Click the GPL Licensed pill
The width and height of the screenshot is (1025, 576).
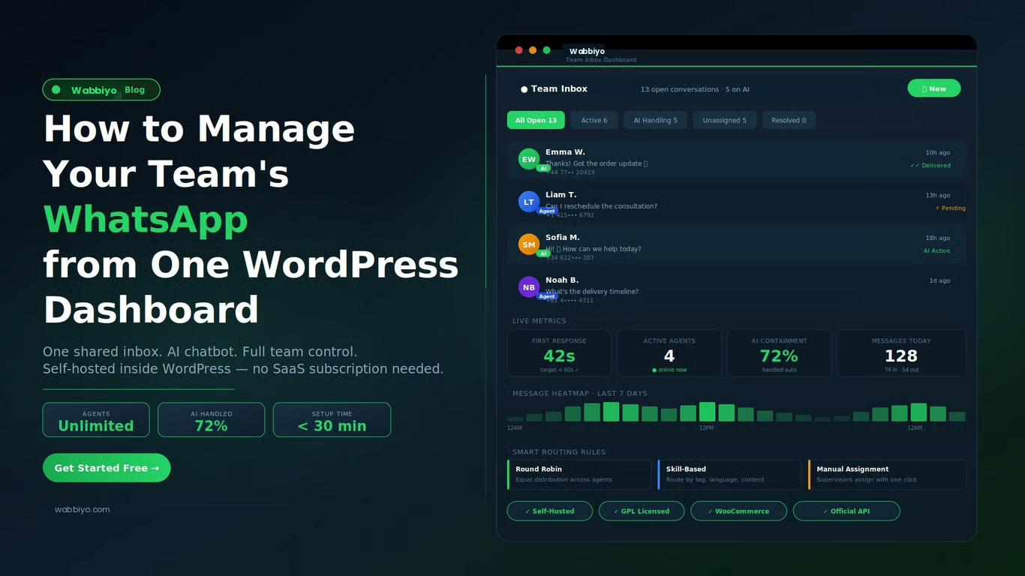point(642,511)
